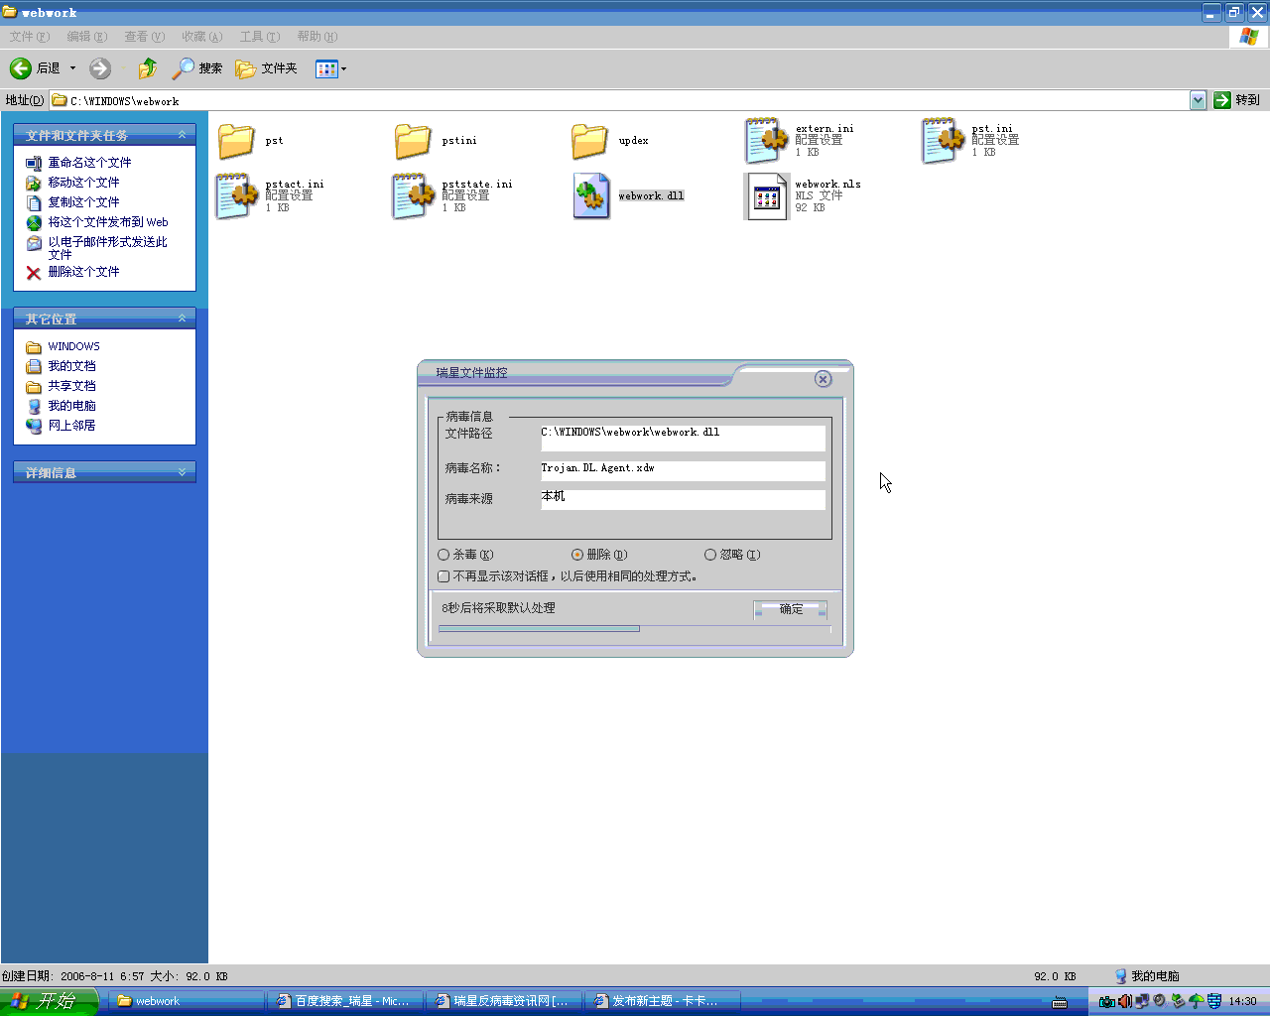
Task: Click the Forward arrow icon in toolbar
Action: pos(100,68)
